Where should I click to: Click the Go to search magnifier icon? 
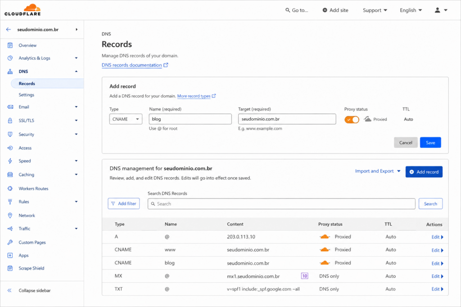(288, 10)
